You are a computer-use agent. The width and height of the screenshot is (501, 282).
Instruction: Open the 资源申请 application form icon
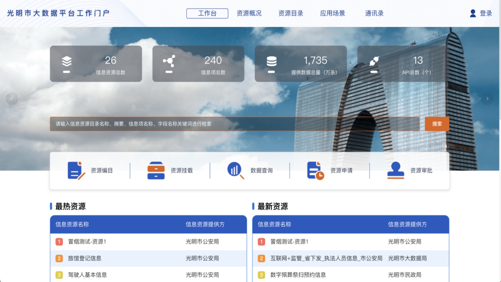coord(315,170)
